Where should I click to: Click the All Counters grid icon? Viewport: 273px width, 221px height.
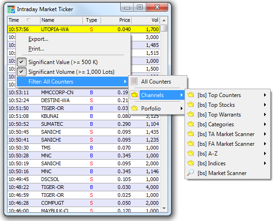click(x=134, y=81)
